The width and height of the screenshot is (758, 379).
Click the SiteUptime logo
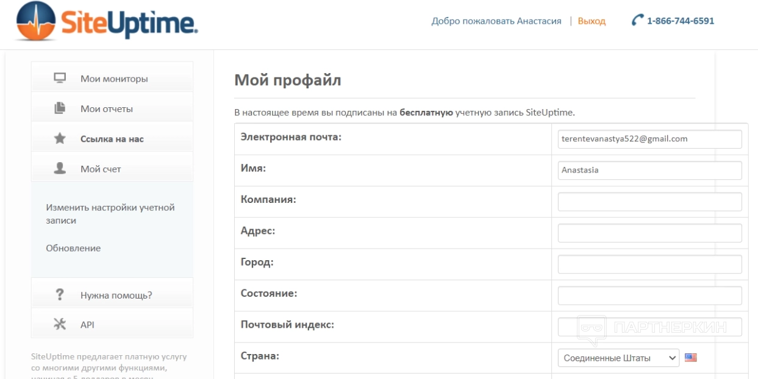click(x=108, y=23)
